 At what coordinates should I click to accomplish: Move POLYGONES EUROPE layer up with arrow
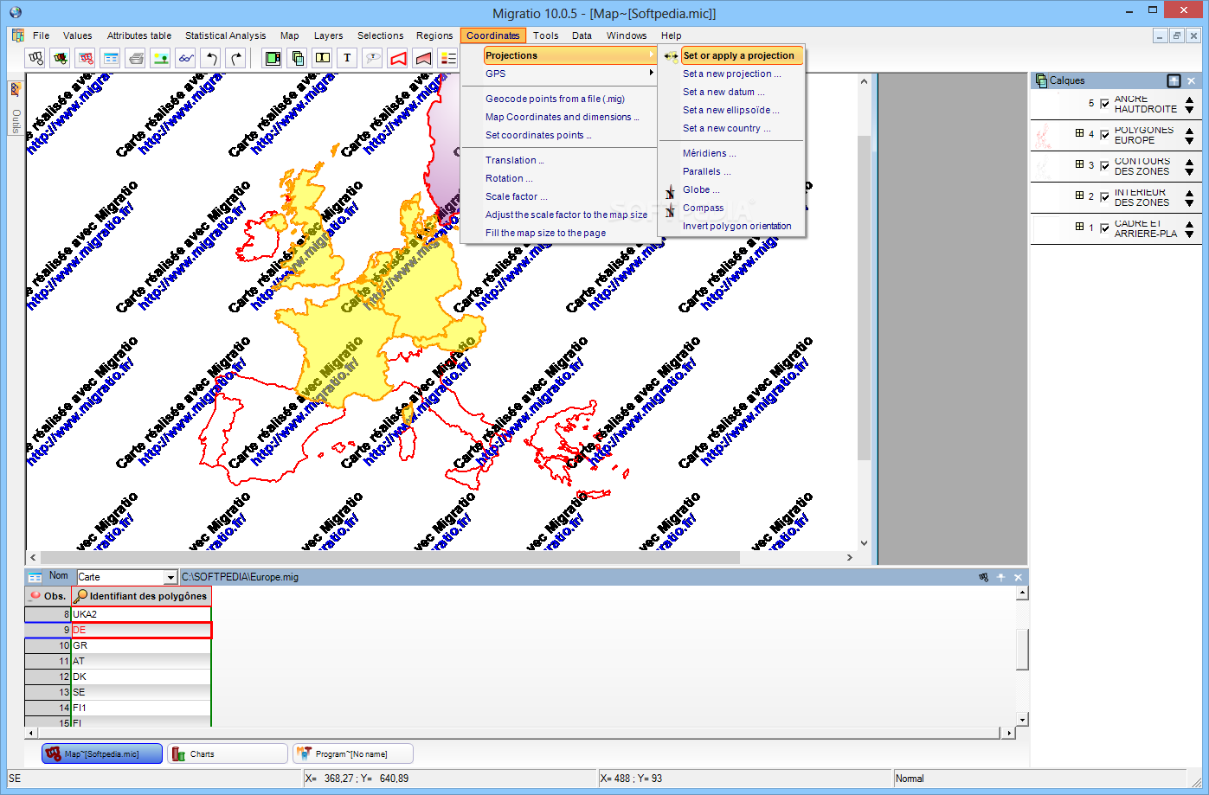coord(1189,131)
